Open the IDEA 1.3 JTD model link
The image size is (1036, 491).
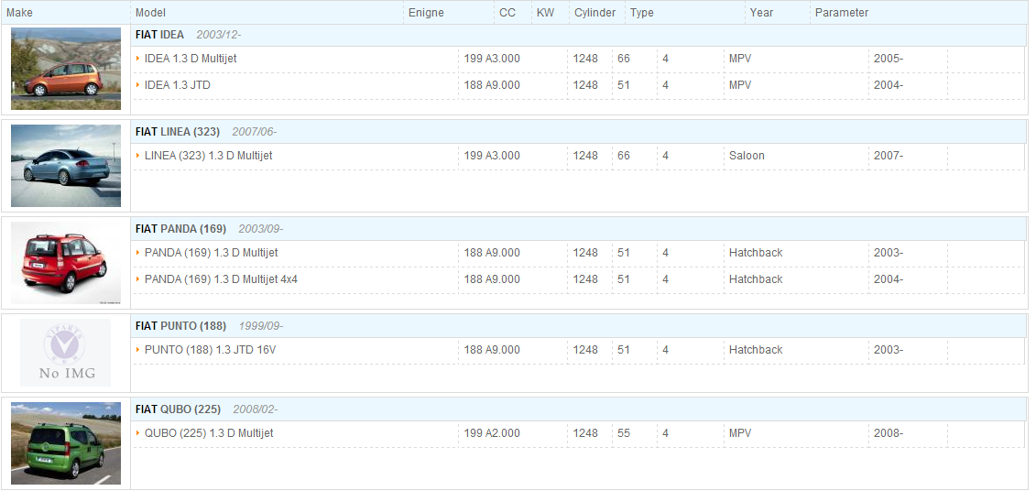tap(177, 85)
